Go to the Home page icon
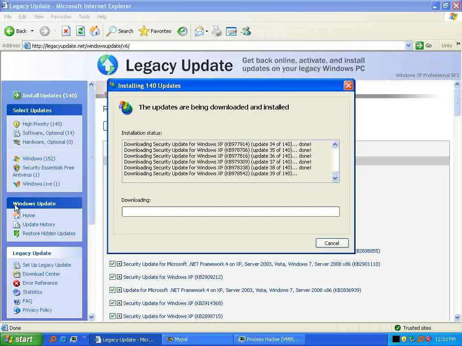Image resolution: width=462 pixels, height=346 pixels. (95, 31)
